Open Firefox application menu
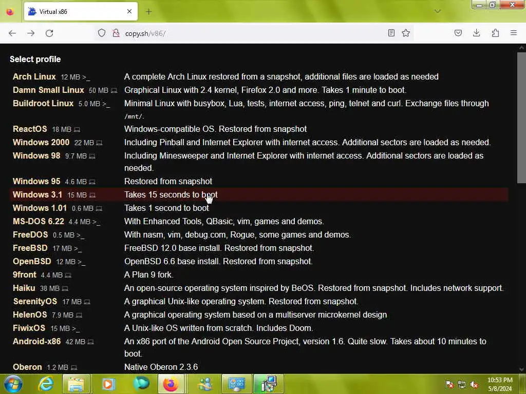Screen dimensions: 526x394 point(514,33)
